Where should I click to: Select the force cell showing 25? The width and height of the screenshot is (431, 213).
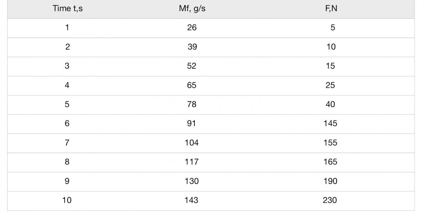(x=330, y=85)
